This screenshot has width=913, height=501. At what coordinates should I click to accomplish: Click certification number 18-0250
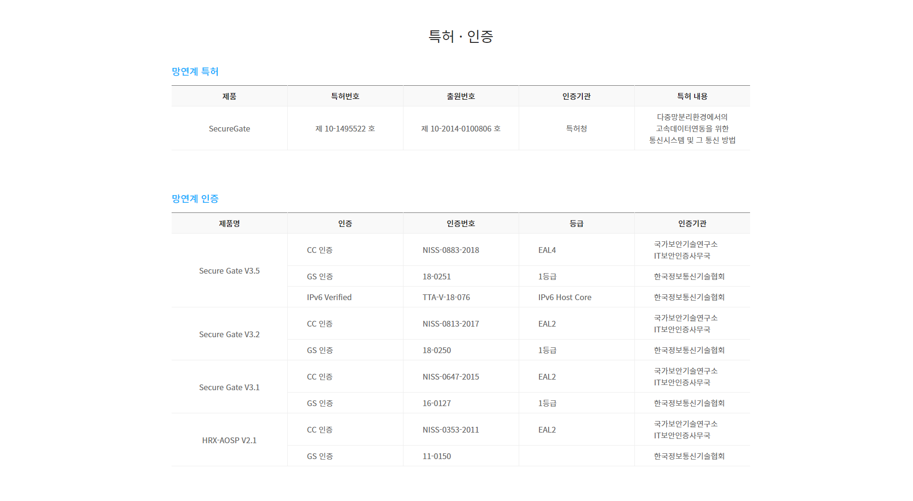(x=437, y=350)
